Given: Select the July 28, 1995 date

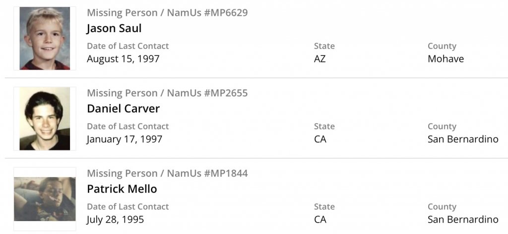Looking at the screenshot, I should click(x=115, y=219).
